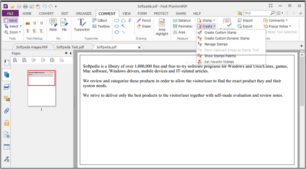Choose Create Custom Dynamic Stamp
This screenshot has width=306, height=169.
click(x=231, y=38)
